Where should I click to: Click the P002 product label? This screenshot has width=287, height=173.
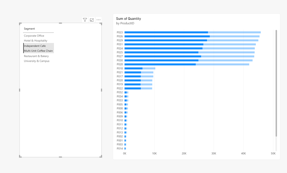(120, 136)
